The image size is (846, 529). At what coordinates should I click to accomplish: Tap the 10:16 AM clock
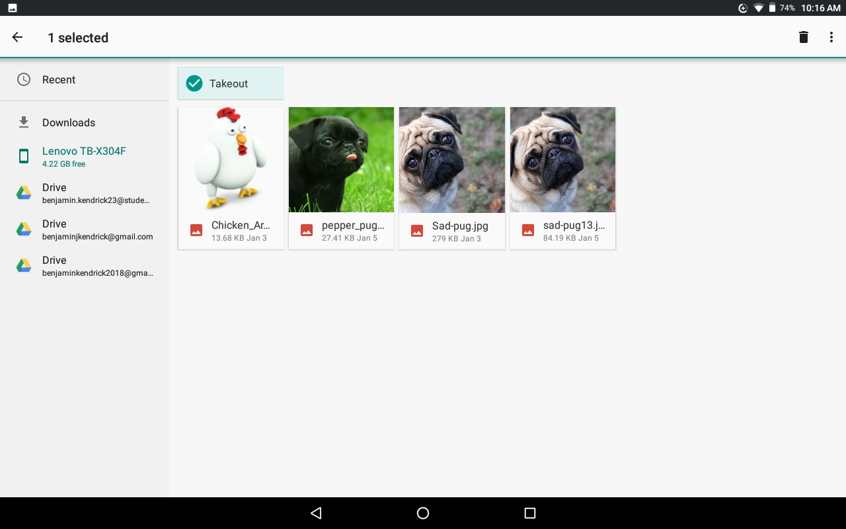820,8
